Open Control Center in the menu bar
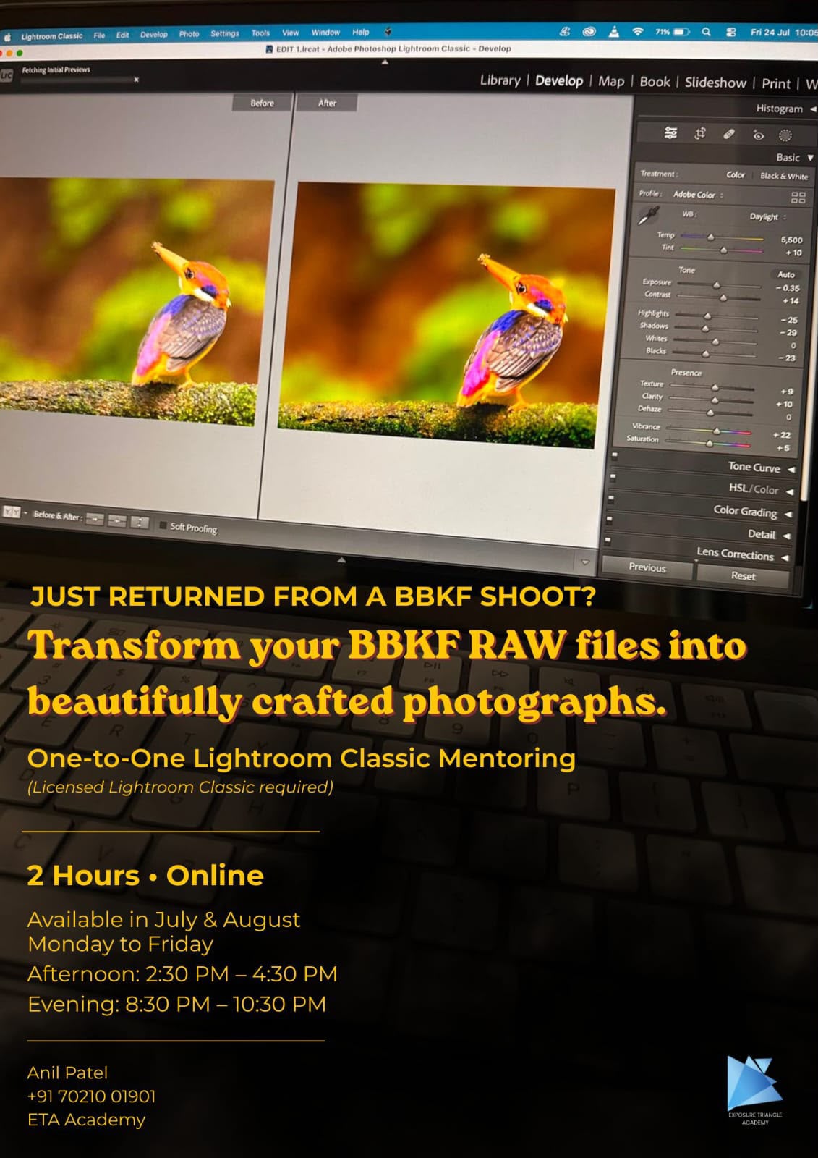The height and width of the screenshot is (1158, 818). click(730, 32)
